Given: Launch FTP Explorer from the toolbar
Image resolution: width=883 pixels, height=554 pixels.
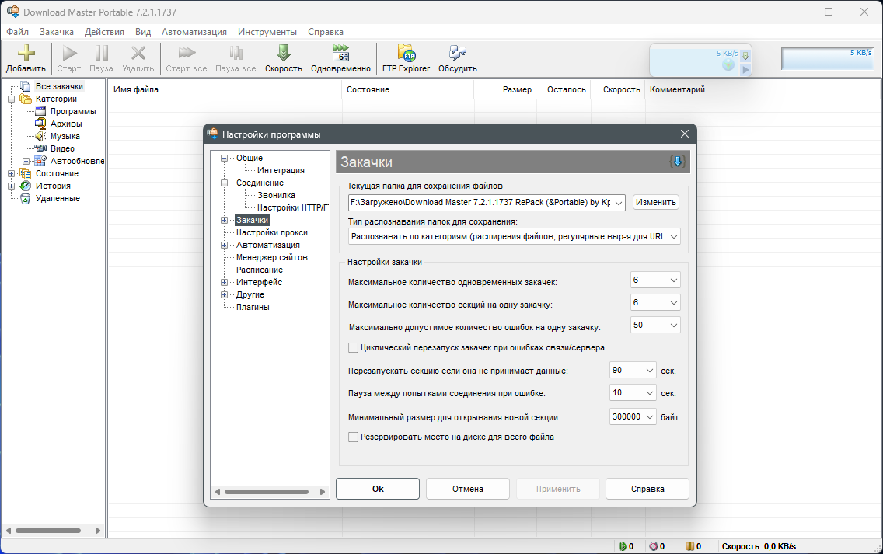Looking at the screenshot, I should pos(406,53).
